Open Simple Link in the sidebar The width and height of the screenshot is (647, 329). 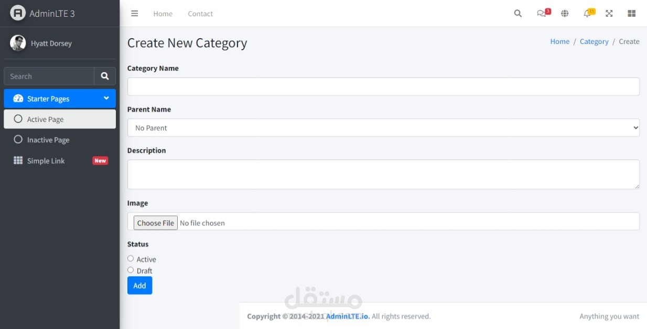46,161
